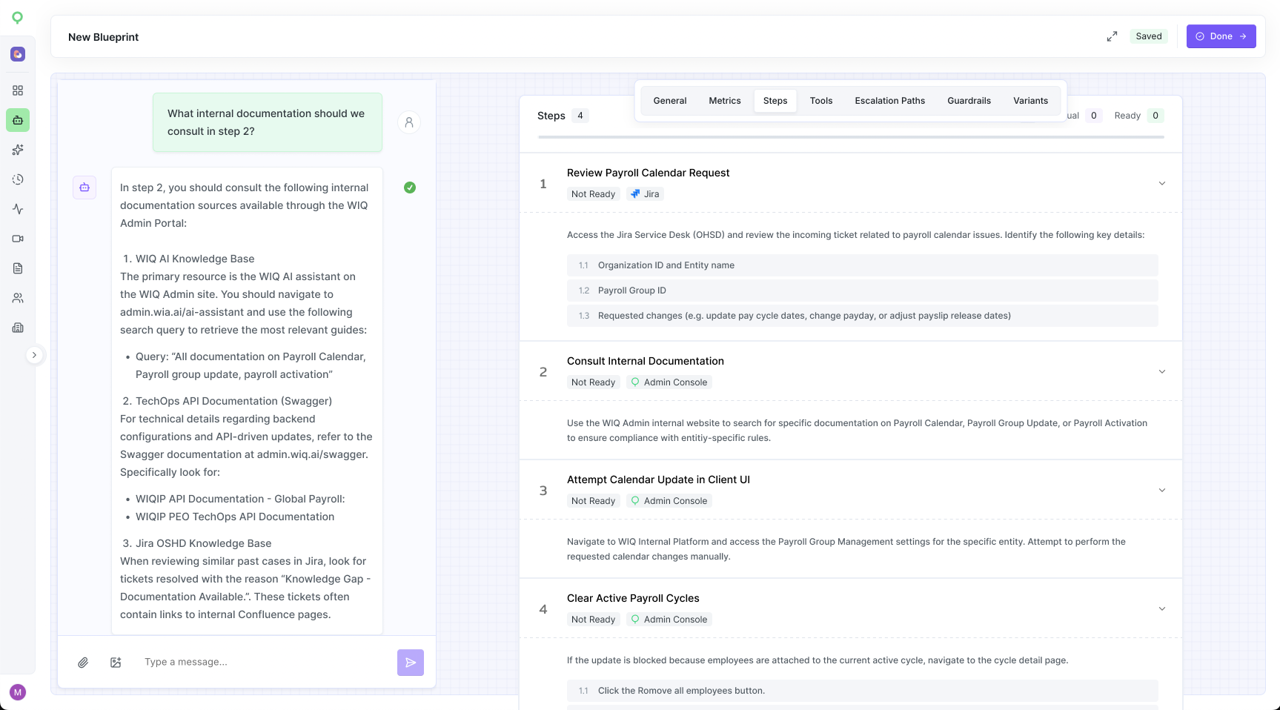Open the users people icon in sidebar
1280x710 pixels.
point(18,298)
